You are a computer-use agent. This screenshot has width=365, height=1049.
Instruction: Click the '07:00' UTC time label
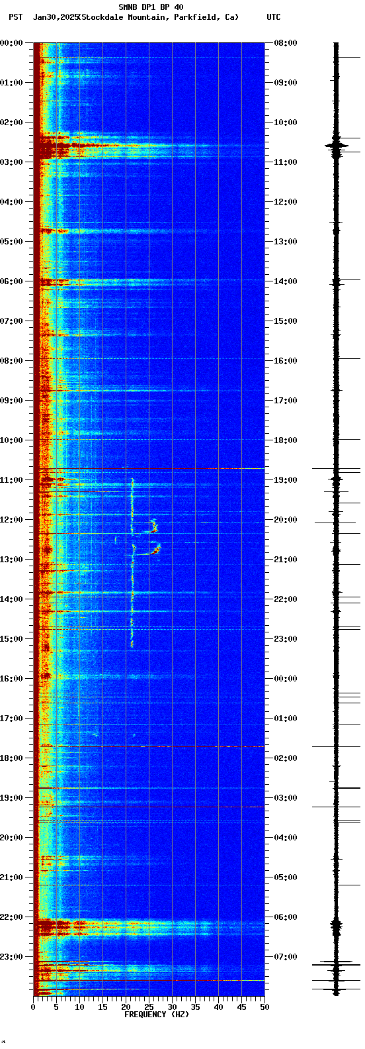point(286,957)
